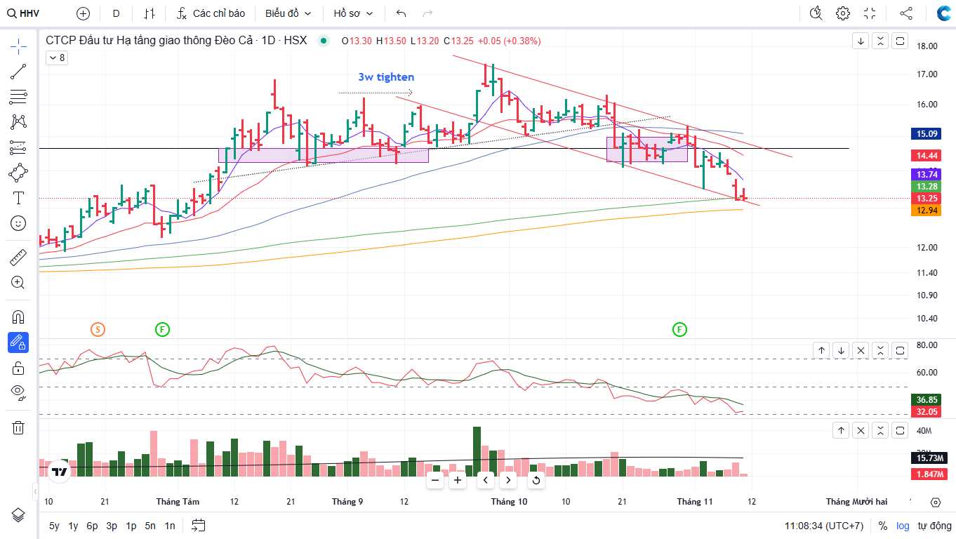Select the ruler measure tool
Image resolution: width=956 pixels, height=539 pixels.
(18, 258)
